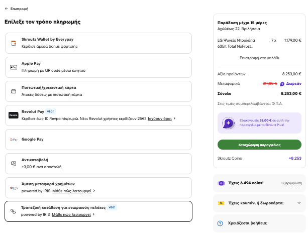Open Μάθε πώς λειτουργεί under Άμεση μεταφορά χρημάτων
This screenshot has width=308, height=244.
(72, 191)
